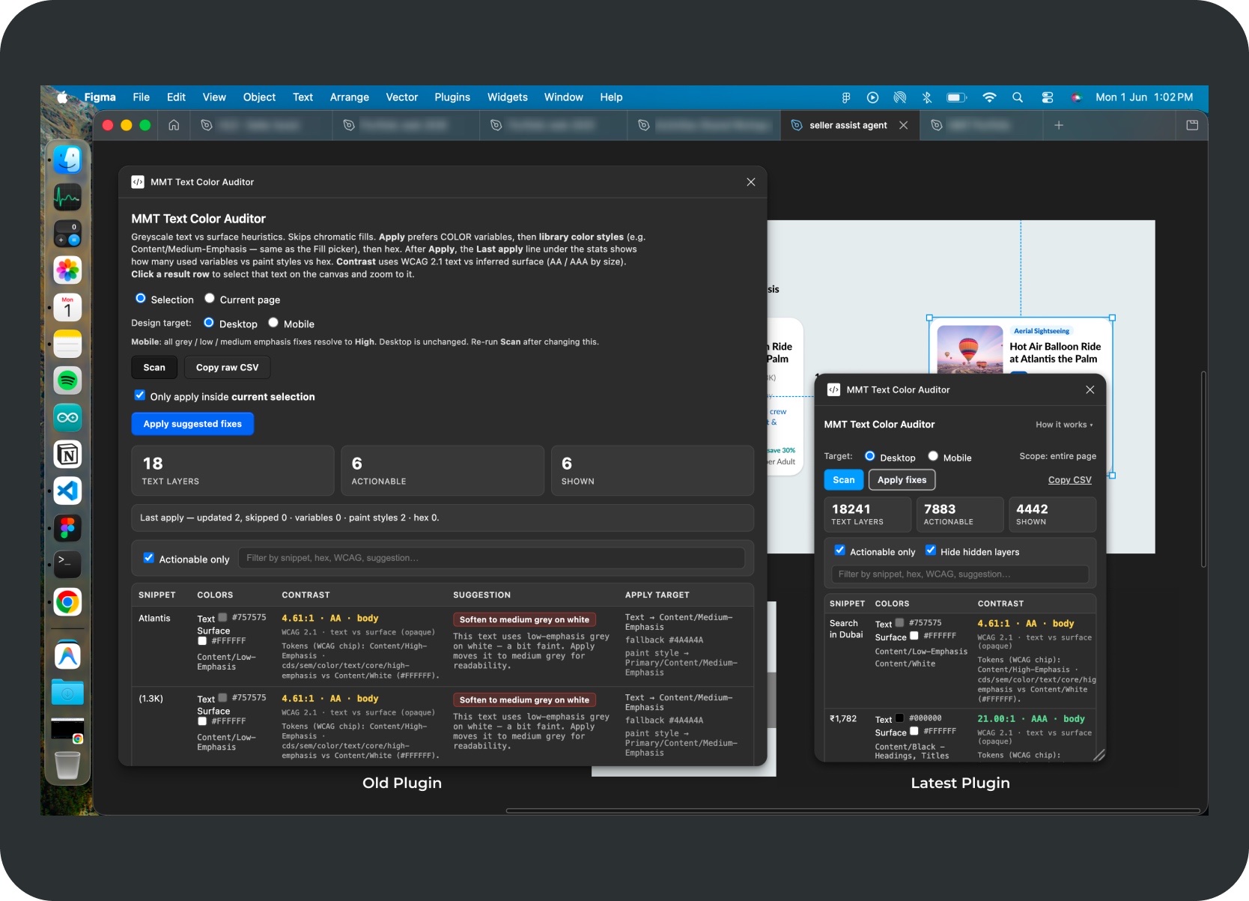Click Copy raw CSV button
The height and width of the screenshot is (901, 1249).
(227, 368)
